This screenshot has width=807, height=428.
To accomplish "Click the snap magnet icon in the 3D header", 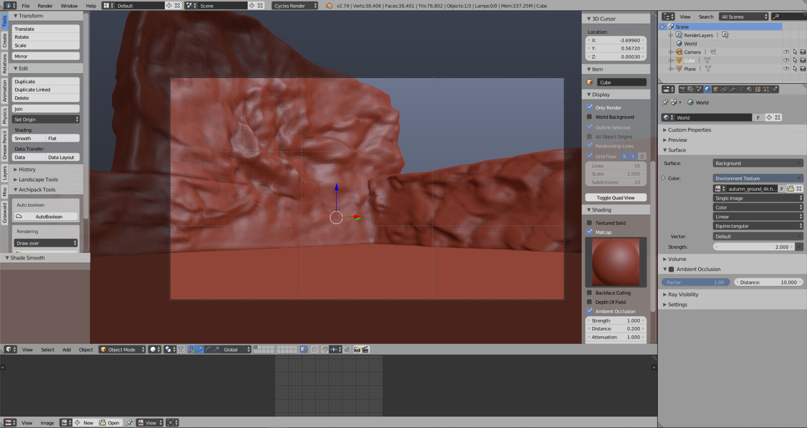I will point(324,349).
